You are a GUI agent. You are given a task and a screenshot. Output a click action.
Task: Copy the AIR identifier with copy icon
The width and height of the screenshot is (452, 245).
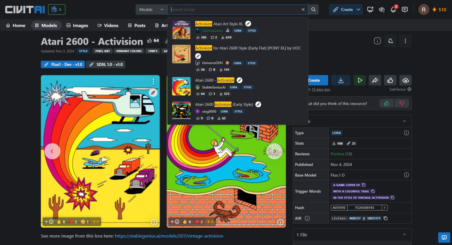386,218
